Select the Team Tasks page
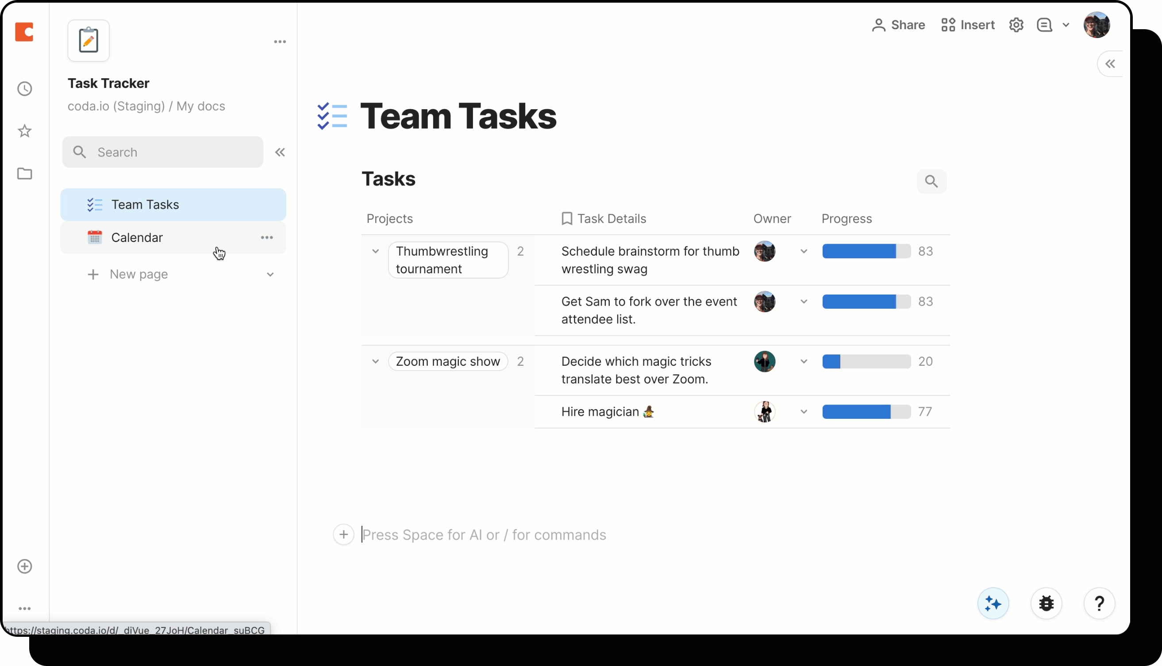Viewport: 1162px width, 666px height. click(x=145, y=204)
